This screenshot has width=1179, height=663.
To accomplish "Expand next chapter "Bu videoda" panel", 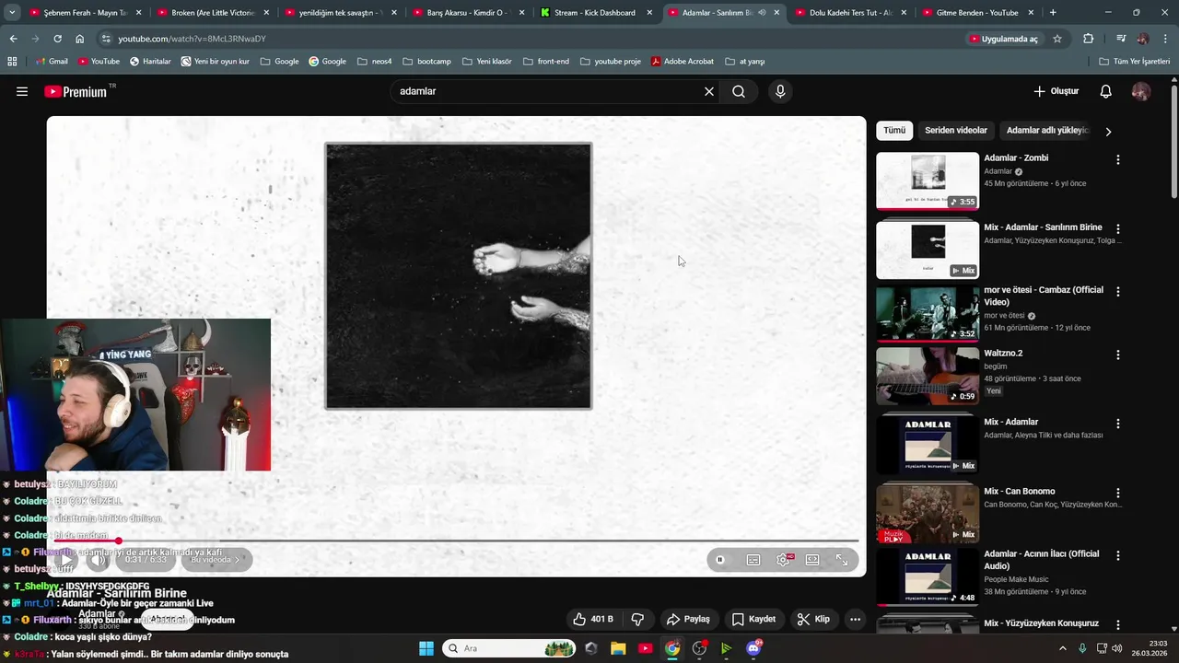I will (216, 559).
